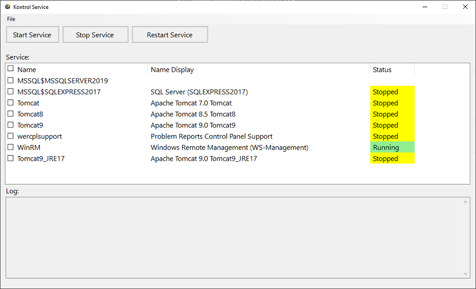476x289 pixels.
Task: Select 'Apache Tomcat 7.0 Tomcat' text
Action: coord(191,103)
